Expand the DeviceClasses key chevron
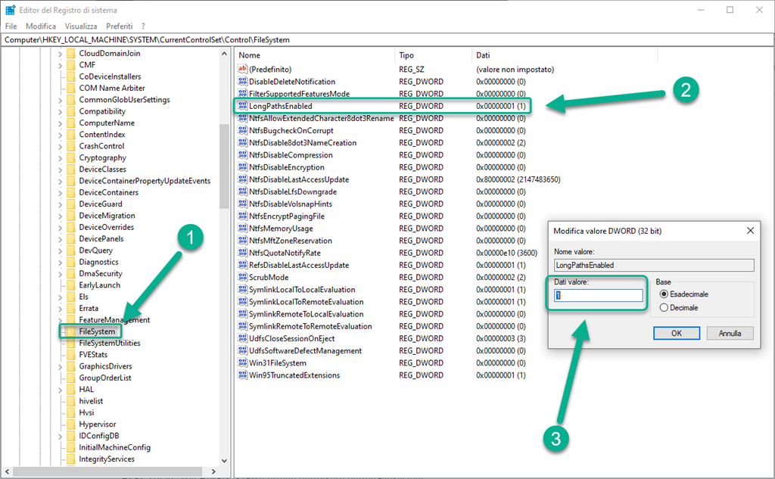This screenshot has width=775, height=479. pyautogui.click(x=60, y=170)
